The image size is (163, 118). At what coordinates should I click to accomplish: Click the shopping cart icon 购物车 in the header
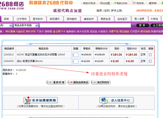[x=134, y=3]
